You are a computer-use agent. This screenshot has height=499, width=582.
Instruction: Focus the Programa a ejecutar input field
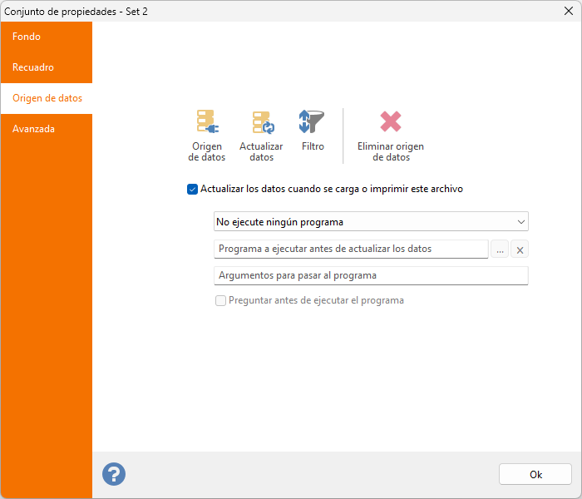click(x=351, y=249)
